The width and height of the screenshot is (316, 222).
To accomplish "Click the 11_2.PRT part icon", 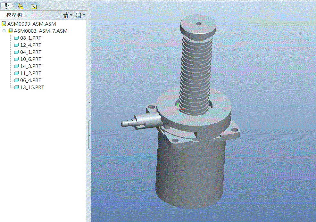I will 17,73.
